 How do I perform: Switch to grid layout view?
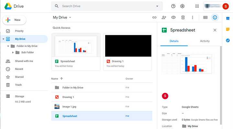point(205,17)
